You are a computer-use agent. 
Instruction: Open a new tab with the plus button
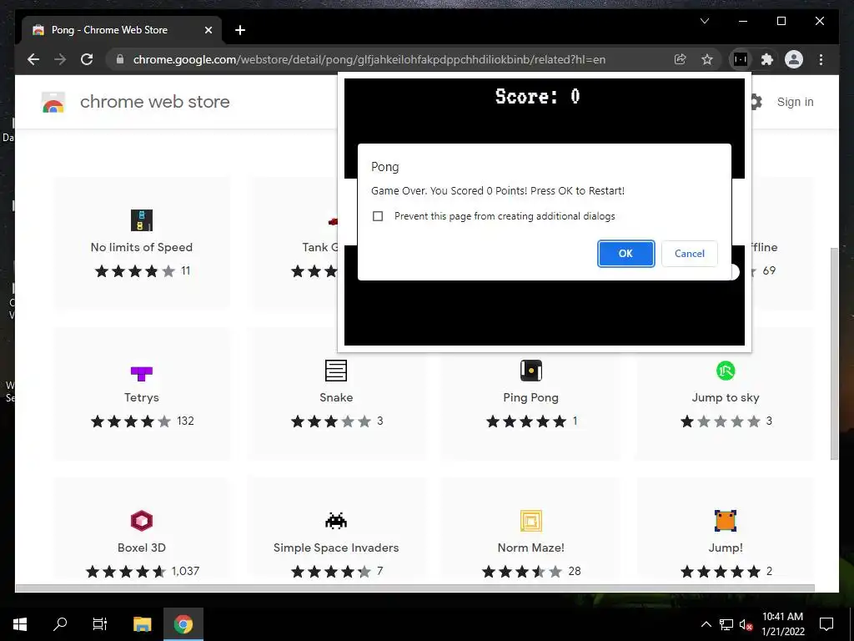pos(240,30)
